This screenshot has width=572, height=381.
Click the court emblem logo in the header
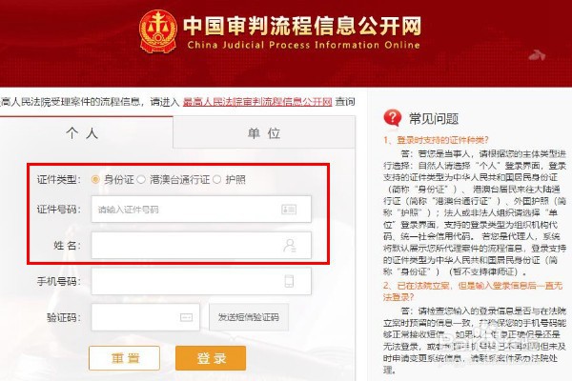[158, 31]
